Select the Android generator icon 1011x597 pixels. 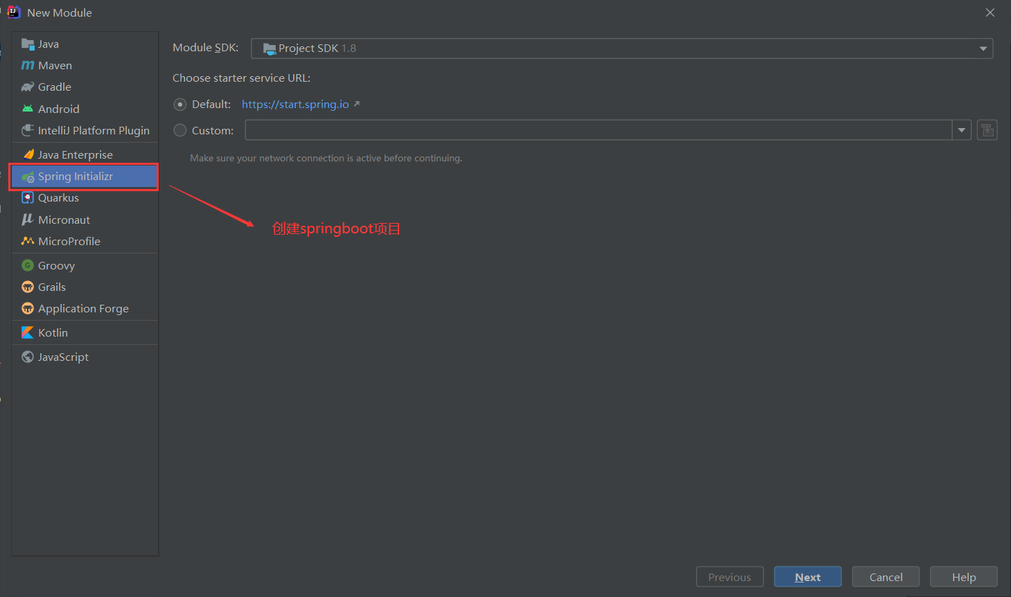pyautogui.click(x=28, y=108)
